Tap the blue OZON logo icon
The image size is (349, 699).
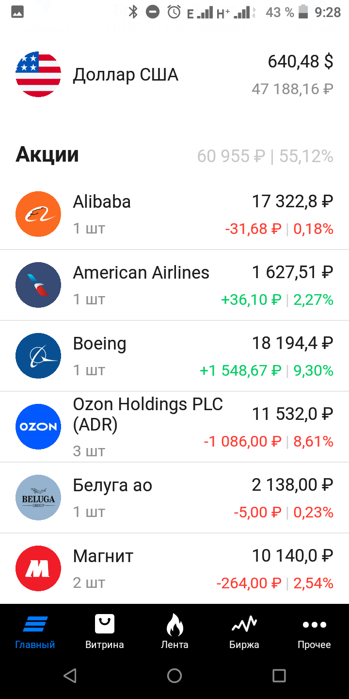click(38, 427)
